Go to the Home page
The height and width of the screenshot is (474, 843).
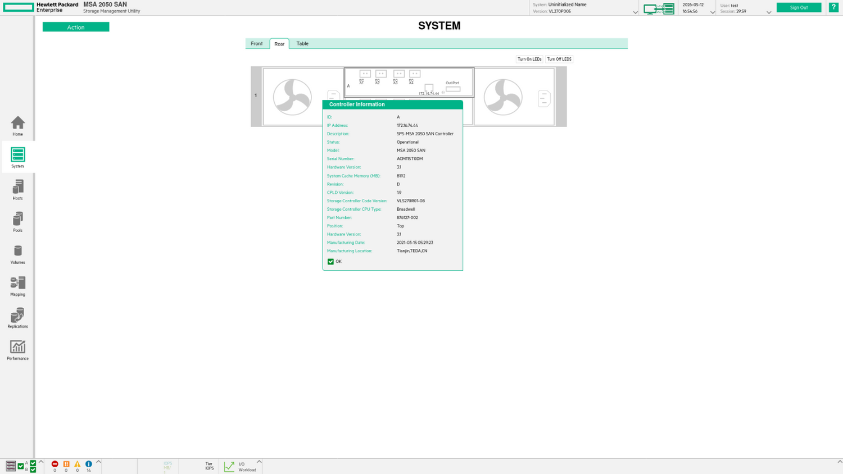coord(18,126)
